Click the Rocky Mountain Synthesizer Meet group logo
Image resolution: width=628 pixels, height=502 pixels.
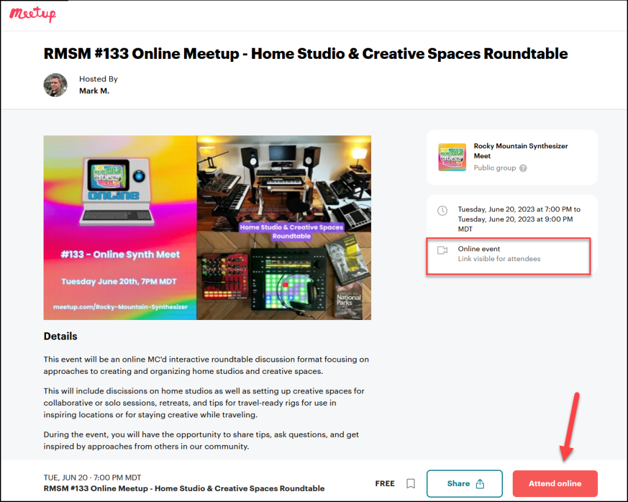pos(452,157)
